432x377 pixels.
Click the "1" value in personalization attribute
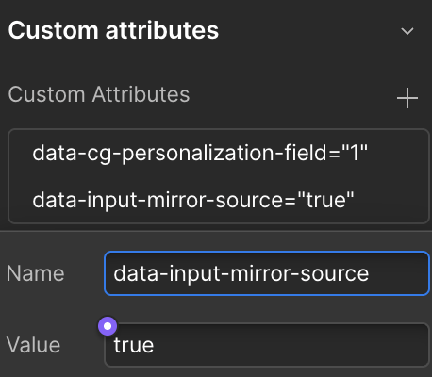(355, 153)
